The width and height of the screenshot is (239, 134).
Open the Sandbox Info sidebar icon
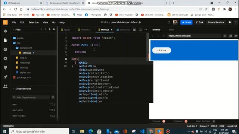5,31
